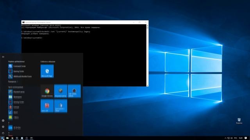Screen dimensions: 250x140
Task: Open the Action Center notification icon
Action: [x=246, y=138]
